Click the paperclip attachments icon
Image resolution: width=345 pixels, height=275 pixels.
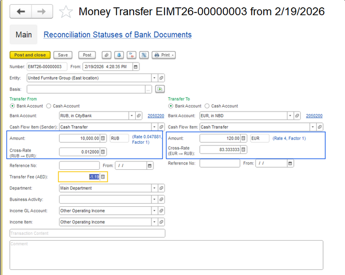[x=106, y=55]
